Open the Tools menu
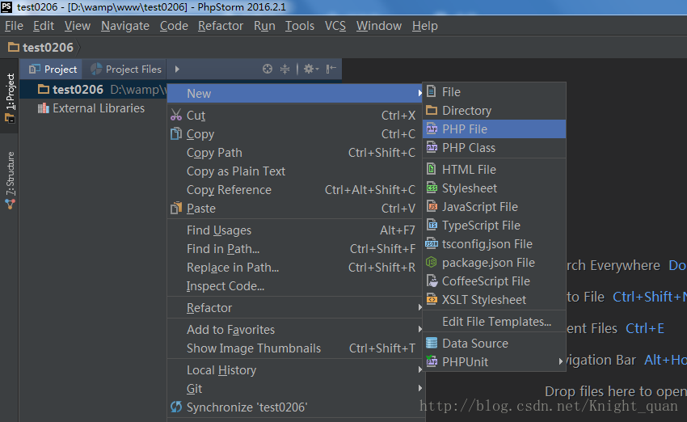 click(x=300, y=26)
